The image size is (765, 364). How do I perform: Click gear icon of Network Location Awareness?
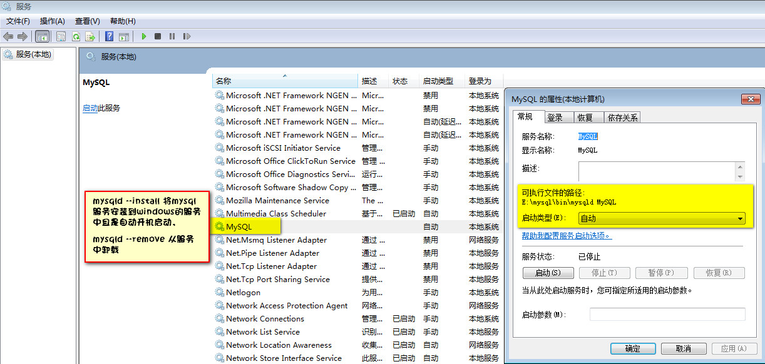coord(220,345)
